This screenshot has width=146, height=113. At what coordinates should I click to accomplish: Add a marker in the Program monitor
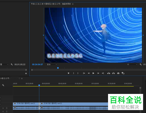[x=69, y=73]
